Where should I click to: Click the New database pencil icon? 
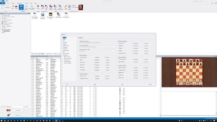[x=13, y=7]
